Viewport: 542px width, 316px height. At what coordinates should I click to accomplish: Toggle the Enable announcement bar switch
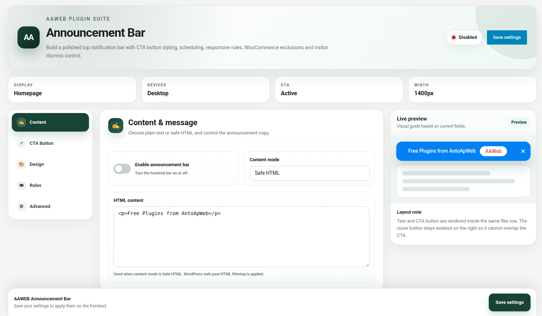point(122,169)
